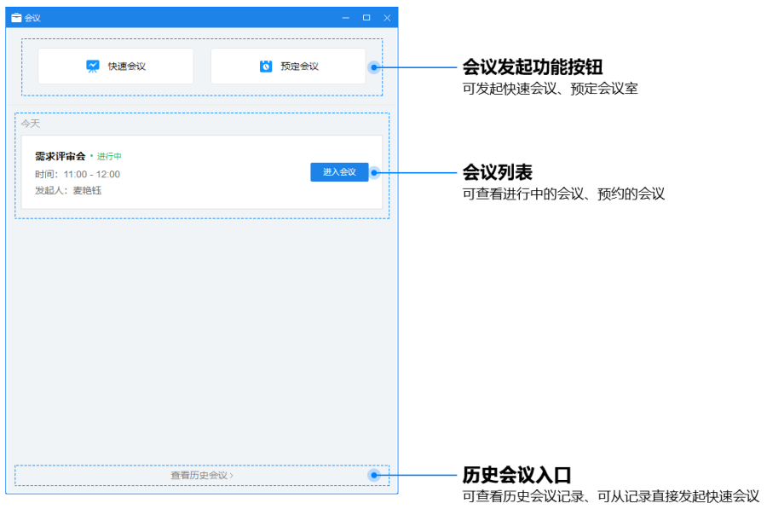This screenshot has width=767, height=509.
Task: Click the 预定会议 calendar clock icon
Action: point(266,66)
